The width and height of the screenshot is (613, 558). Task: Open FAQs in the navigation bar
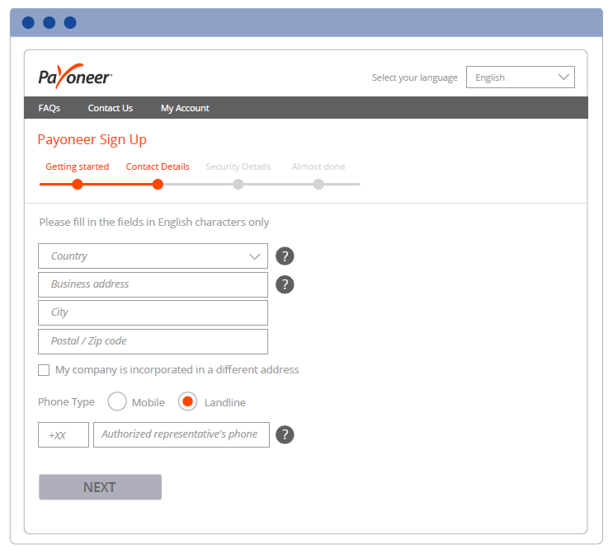[x=50, y=108]
